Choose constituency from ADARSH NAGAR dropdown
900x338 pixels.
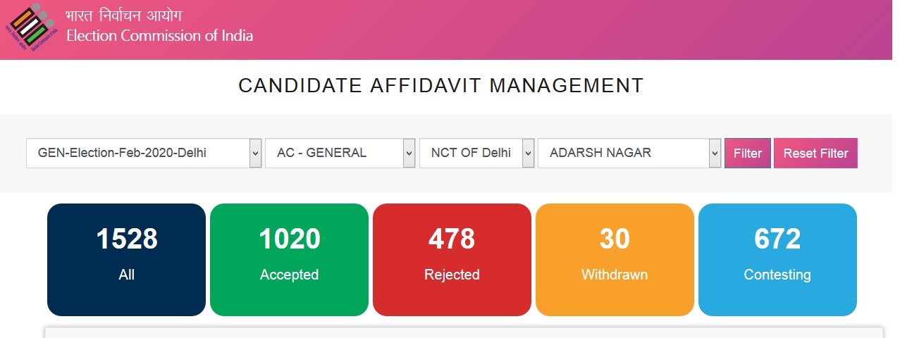(629, 153)
